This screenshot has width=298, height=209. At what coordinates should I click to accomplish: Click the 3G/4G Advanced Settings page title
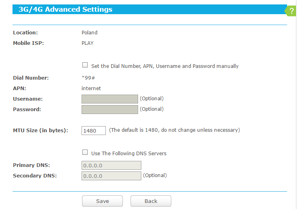[x=65, y=9]
